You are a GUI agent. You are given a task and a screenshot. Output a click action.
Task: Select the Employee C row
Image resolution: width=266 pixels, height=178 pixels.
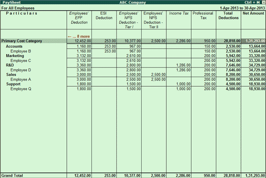coord(133,61)
